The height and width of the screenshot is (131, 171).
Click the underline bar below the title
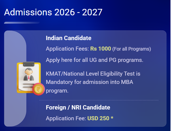22,23
